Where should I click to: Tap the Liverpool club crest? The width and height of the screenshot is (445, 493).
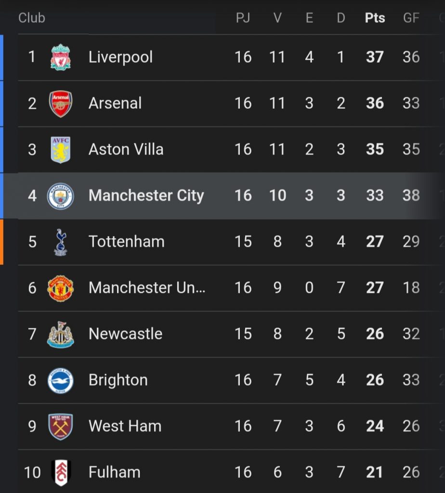[60, 57]
